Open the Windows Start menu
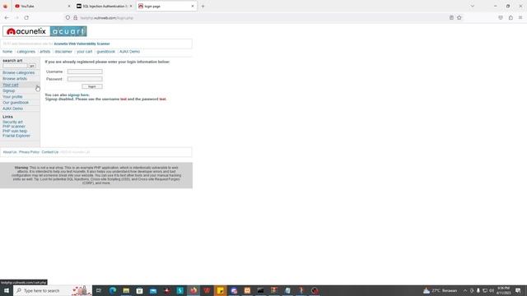The width and height of the screenshot is (527, 296). (7, 290)
